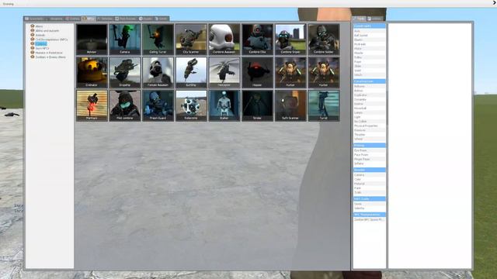Screen dimensions: 497x279
Task: Open the Post Process tab
Action: click(126, 19)
